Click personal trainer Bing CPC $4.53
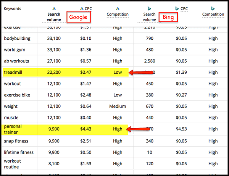 [181, 129]
